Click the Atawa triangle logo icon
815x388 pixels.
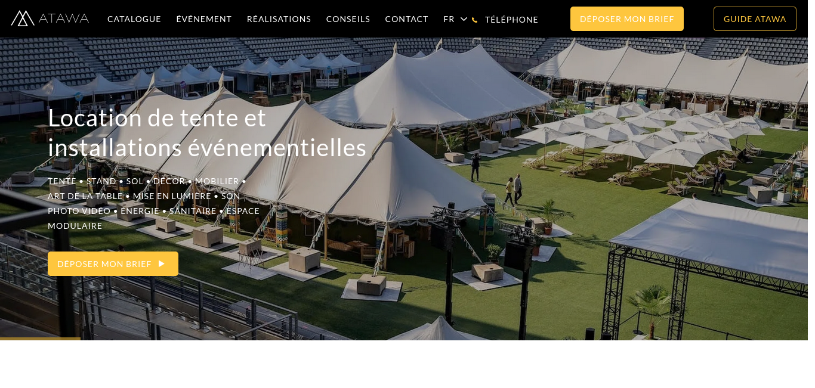click(23, 18)
